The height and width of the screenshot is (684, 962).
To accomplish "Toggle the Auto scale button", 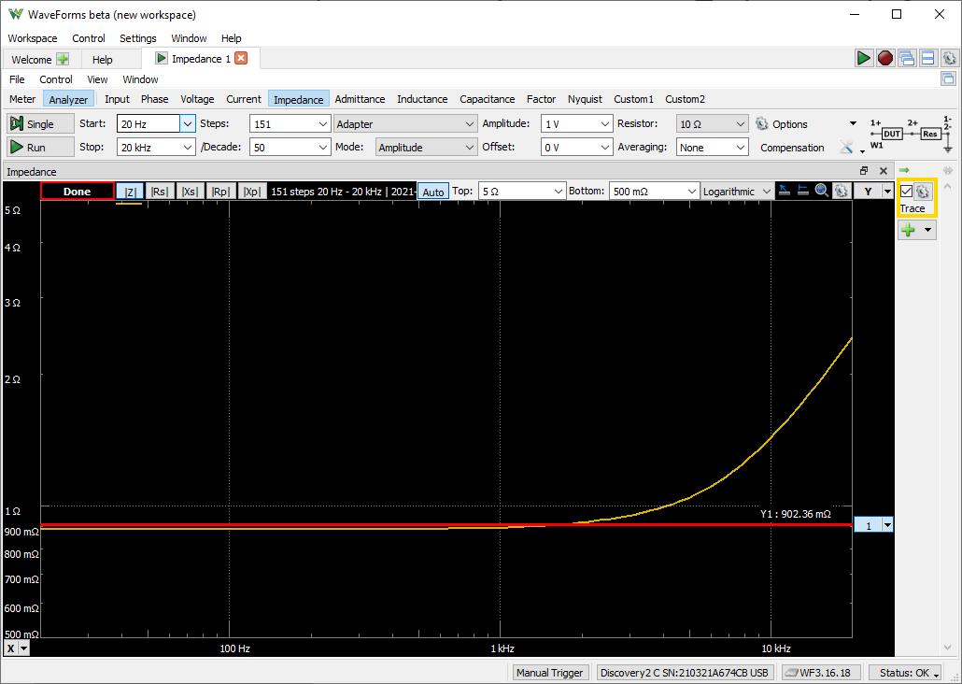I will click(x=433, y=192).
